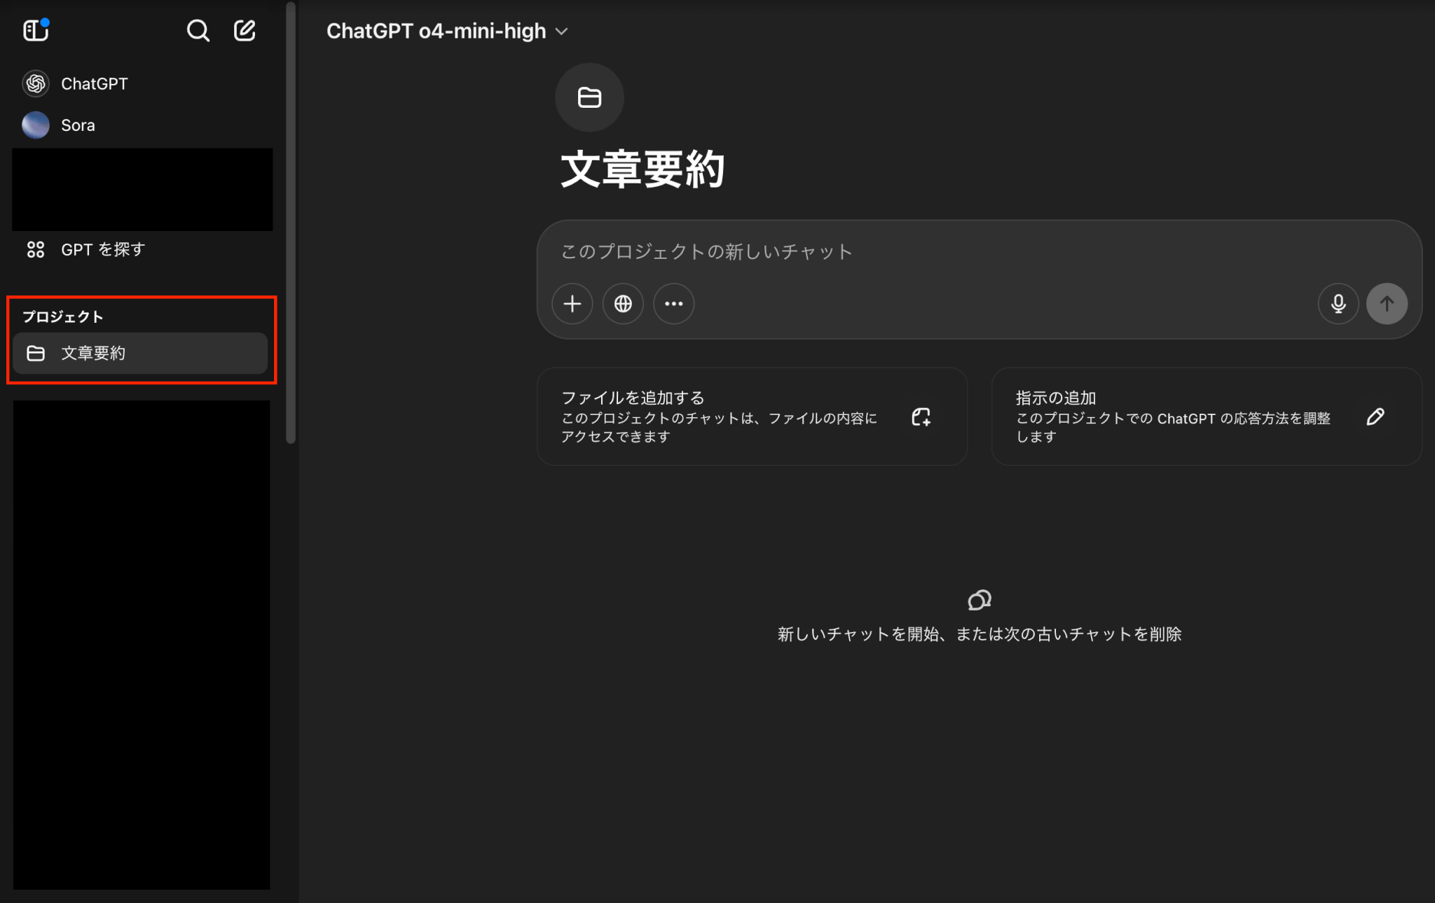Click the plus attach button
Viewport: 1435px width, 903px height.
click(572, 304)
